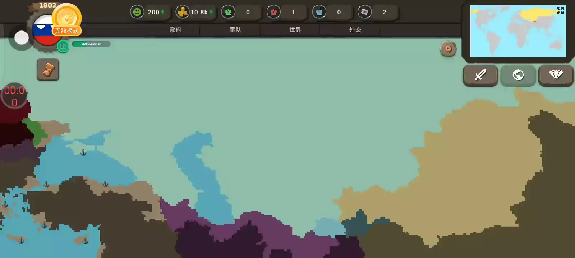Tap the scroll missions icon
575x258 pixels.
pos(48,70)
